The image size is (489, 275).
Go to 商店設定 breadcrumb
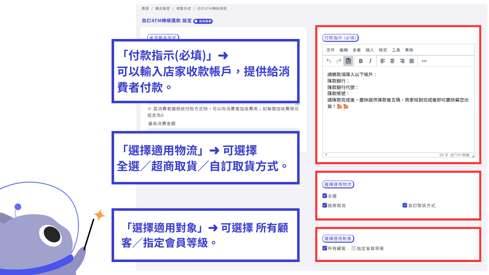162,8
